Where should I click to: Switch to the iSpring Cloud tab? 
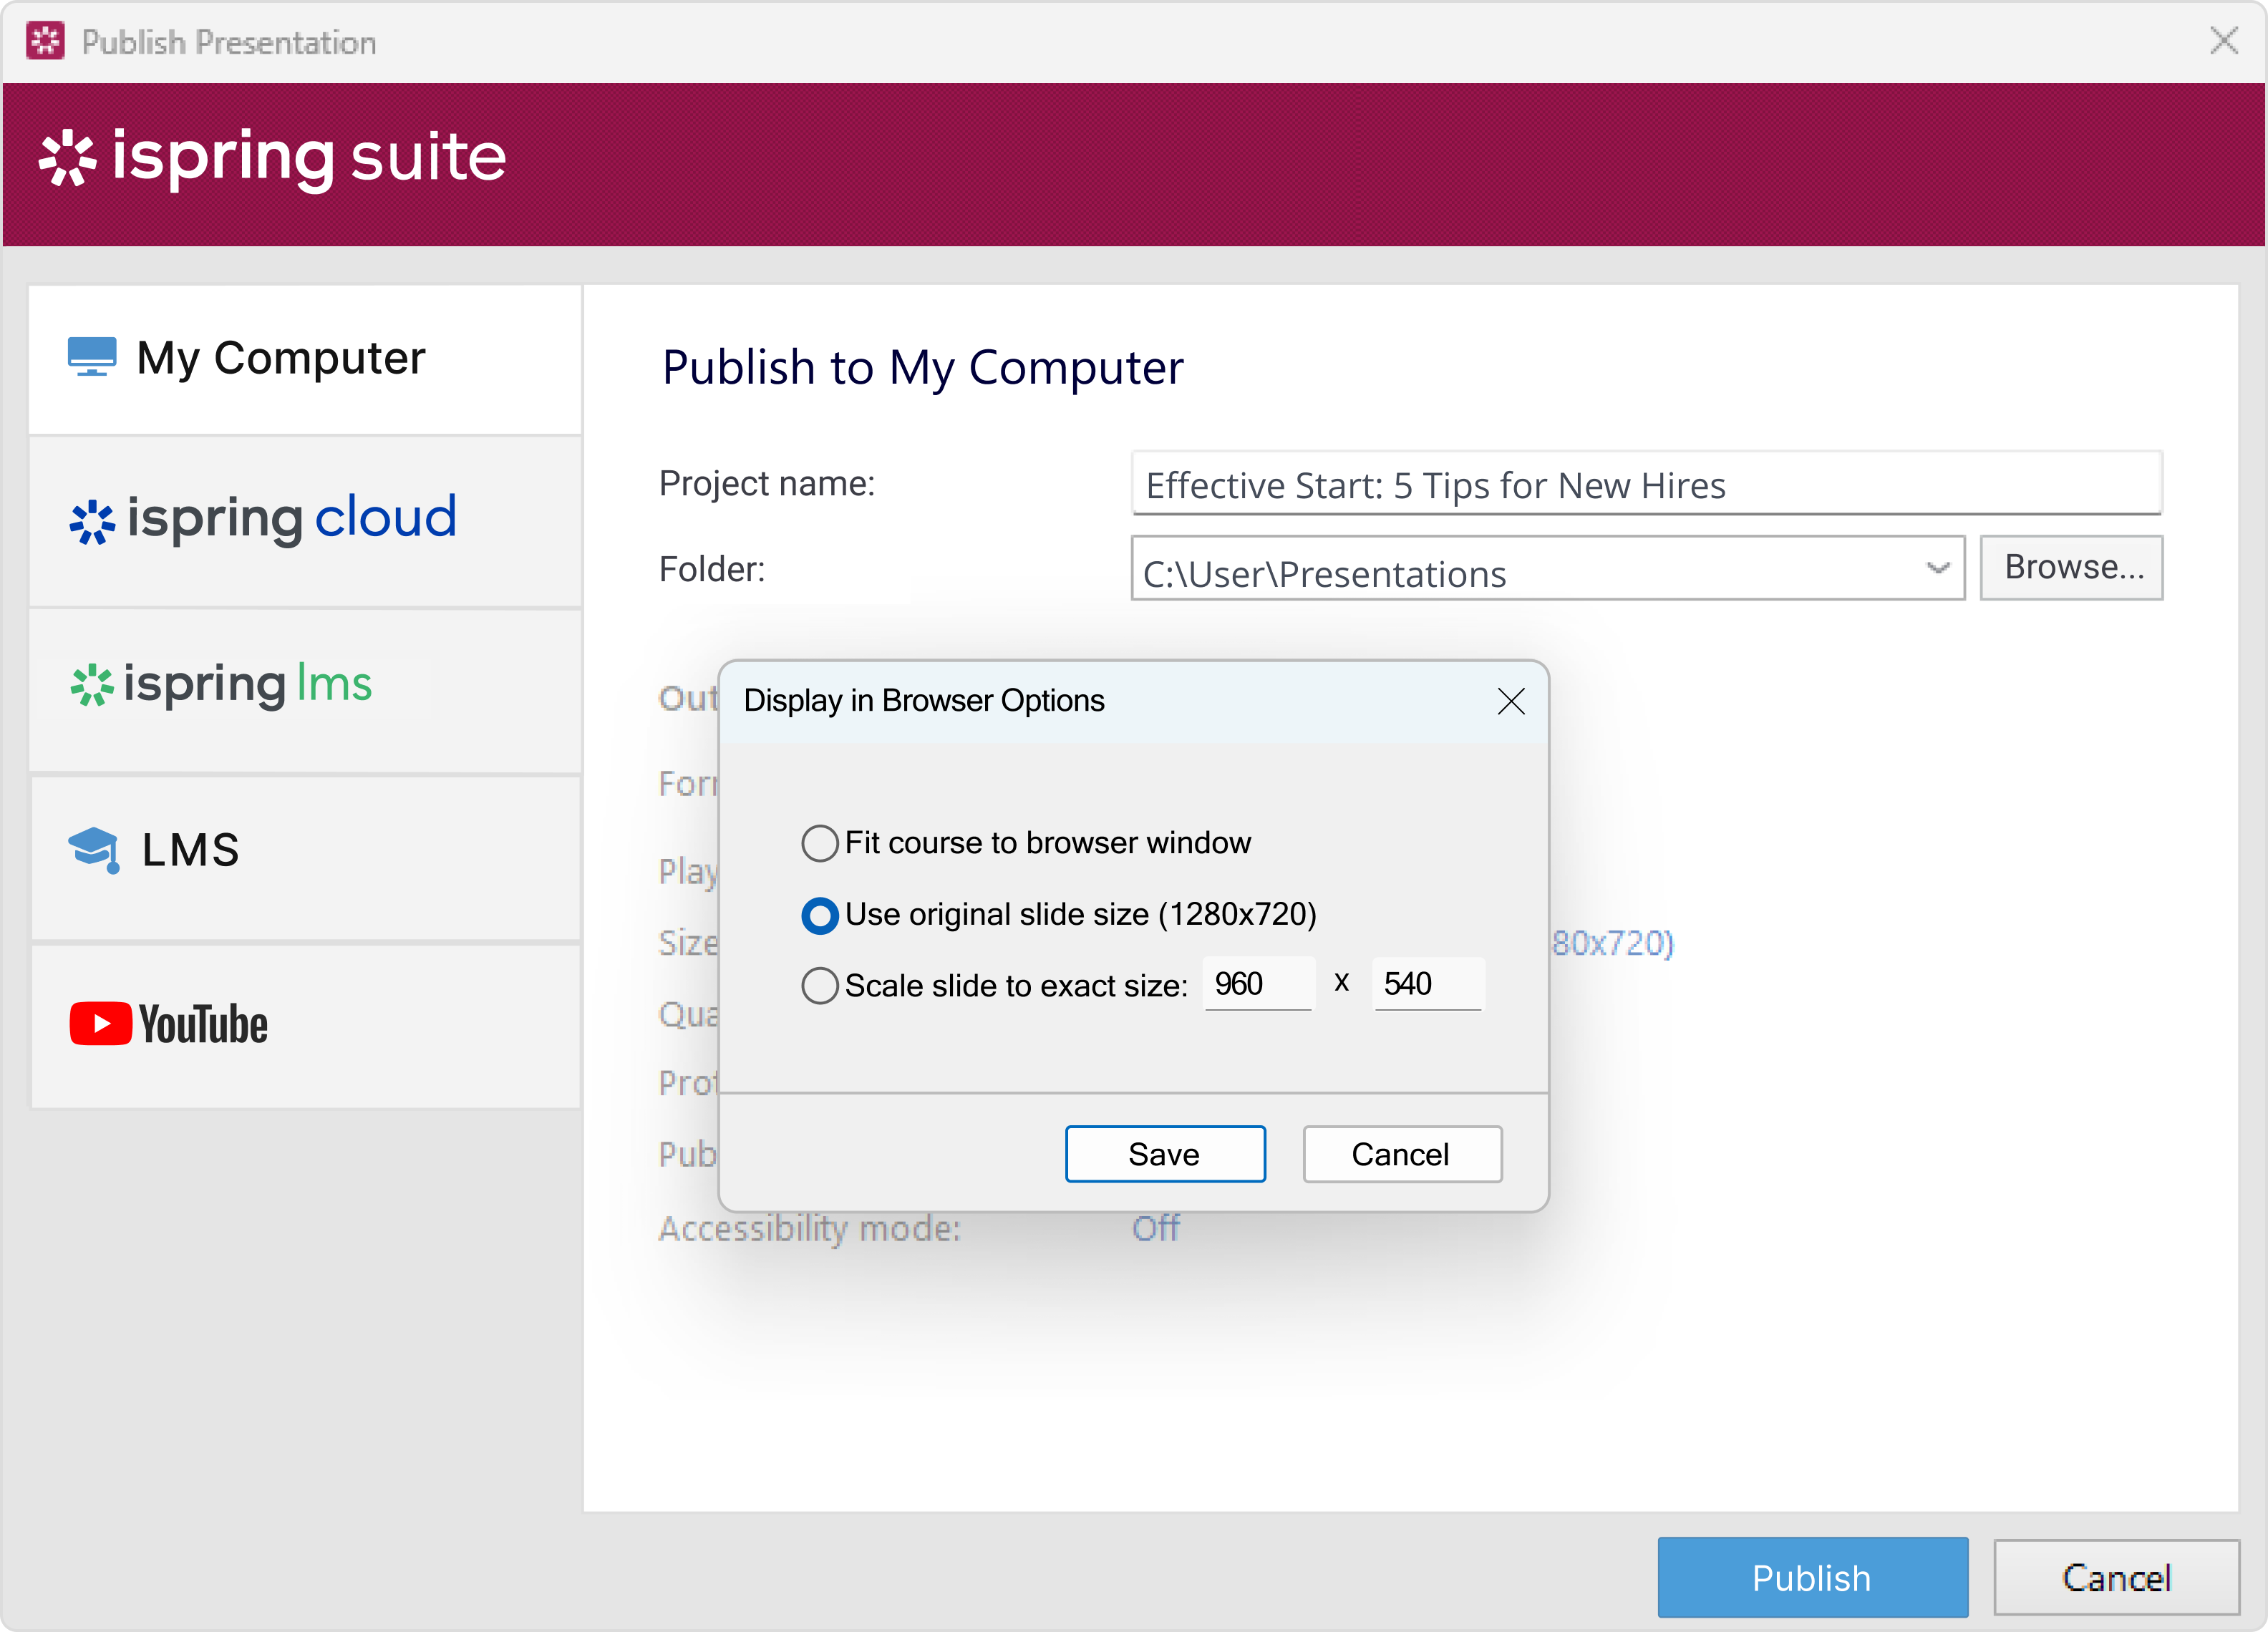coord(305,522)
